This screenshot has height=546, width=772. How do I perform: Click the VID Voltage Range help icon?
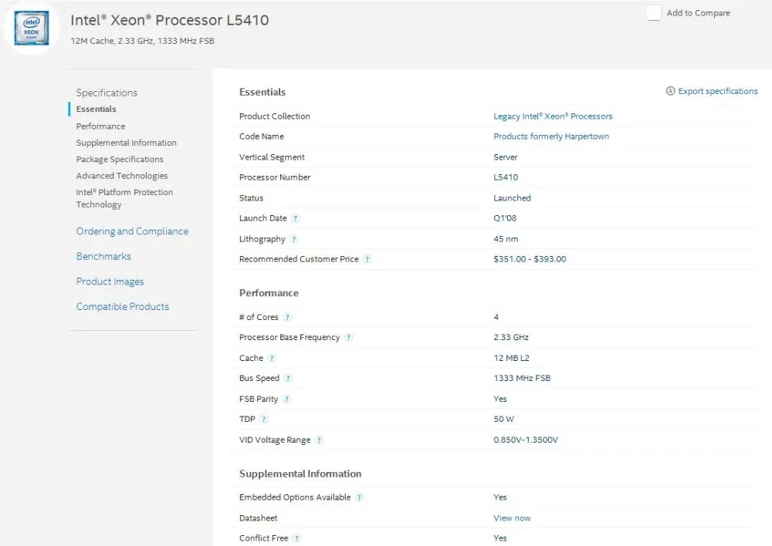(x=319, y=440)
